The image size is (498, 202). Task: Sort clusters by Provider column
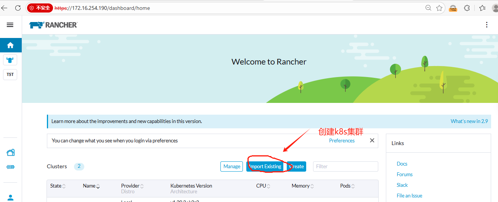click(132, 186)
